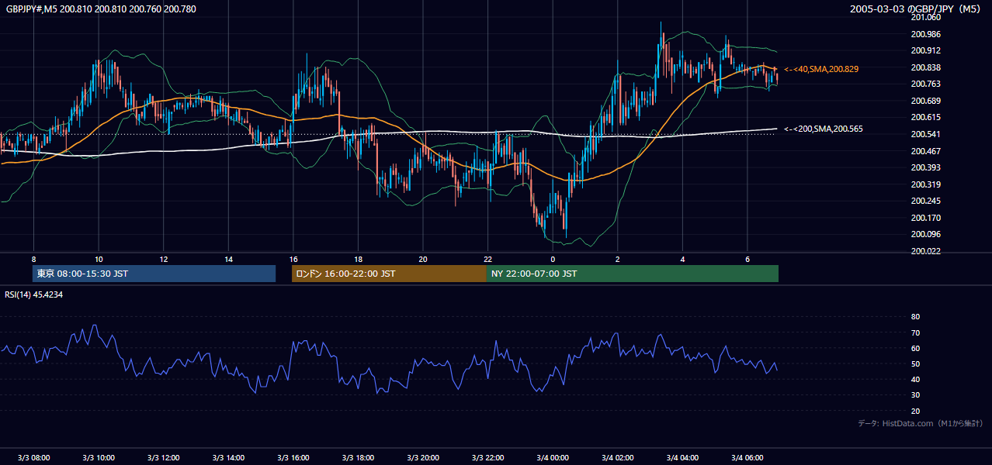992x465 pixels.
Task: Click the RSI scale value 60
Action: click(916, 348)
